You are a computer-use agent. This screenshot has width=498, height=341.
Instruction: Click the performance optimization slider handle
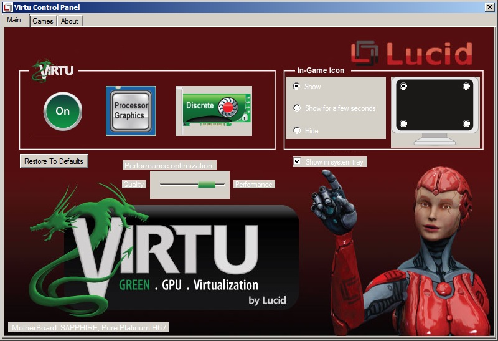pyautogui.click(x=207, y=185)
